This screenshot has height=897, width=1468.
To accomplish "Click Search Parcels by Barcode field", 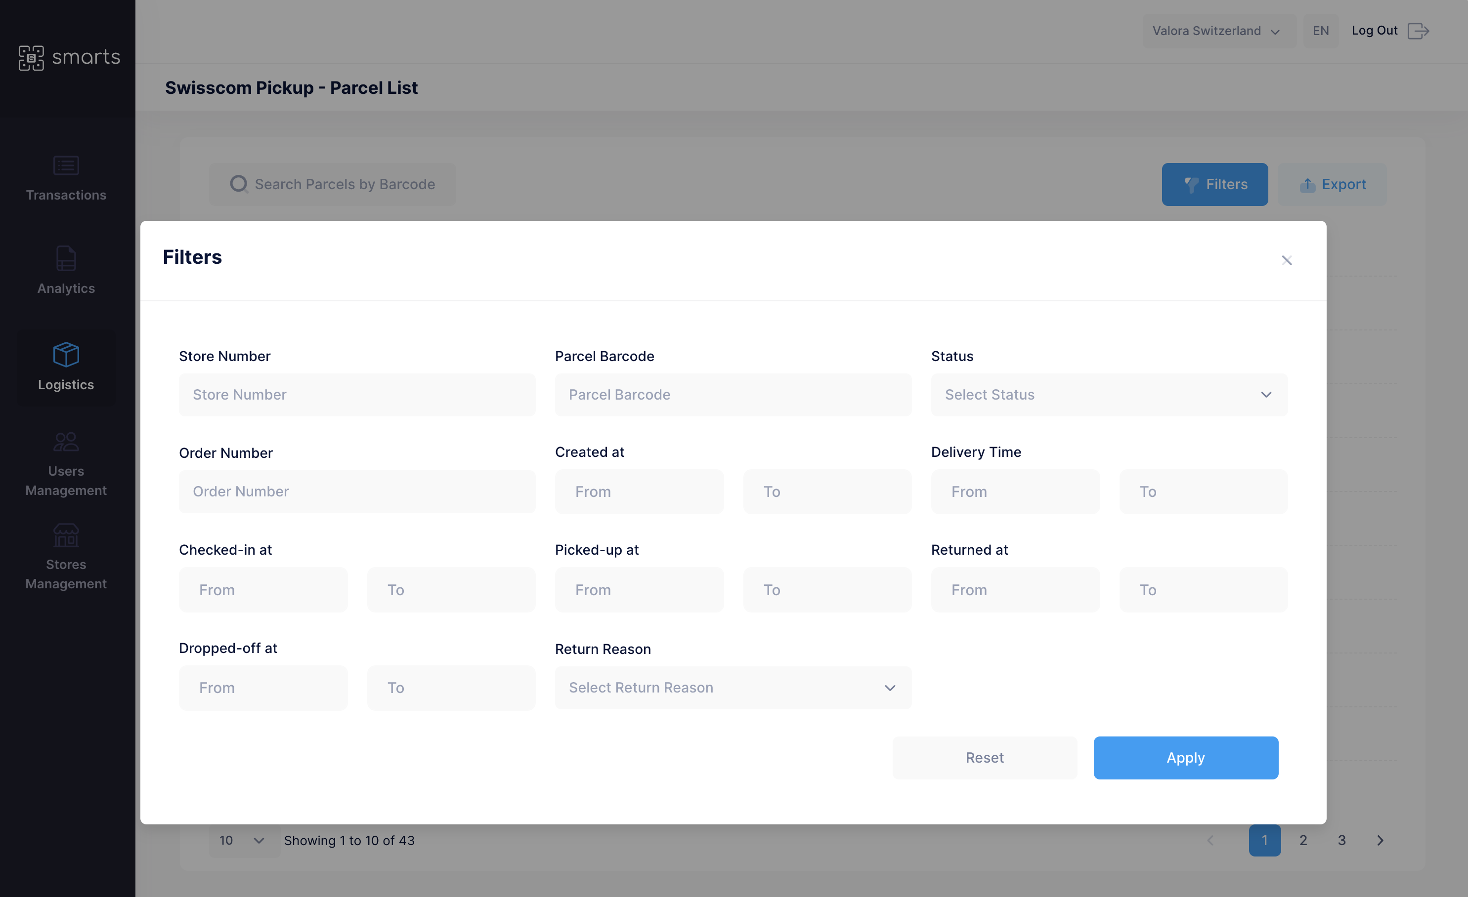I will [333, 185].
